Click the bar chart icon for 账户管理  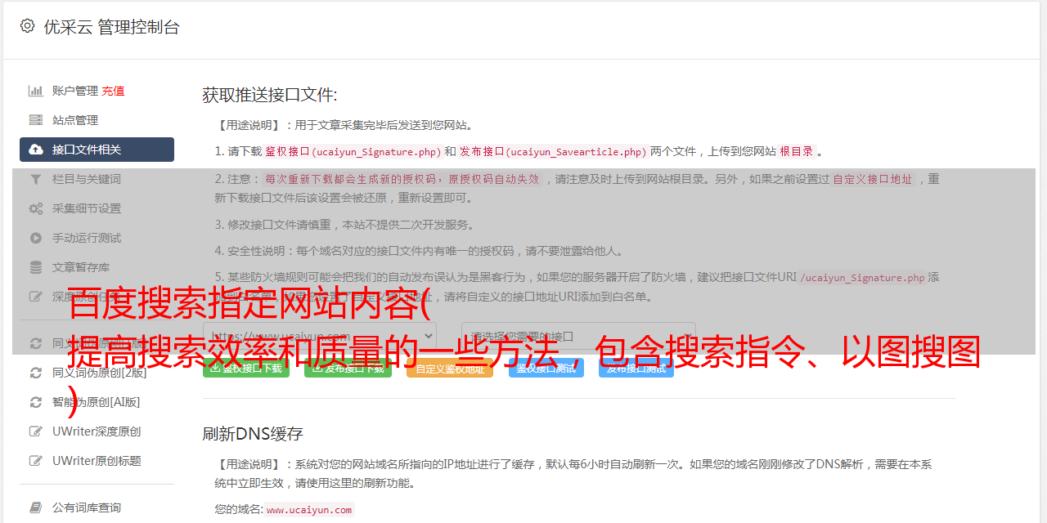pos(36,91)
